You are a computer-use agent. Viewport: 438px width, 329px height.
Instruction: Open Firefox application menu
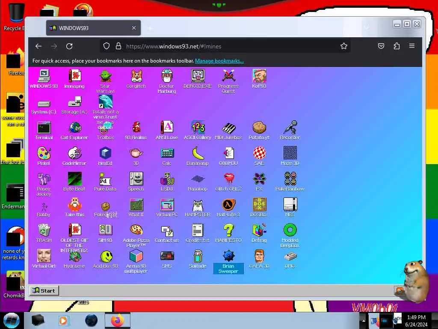pyautogui.click(x=412, y=46)
